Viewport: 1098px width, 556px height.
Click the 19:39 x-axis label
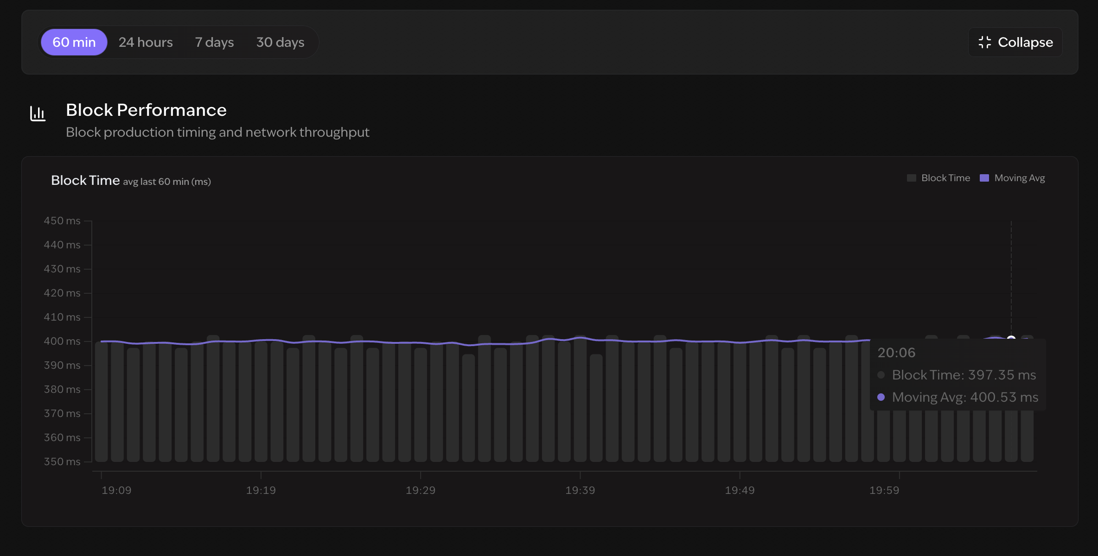click(580, 490)
